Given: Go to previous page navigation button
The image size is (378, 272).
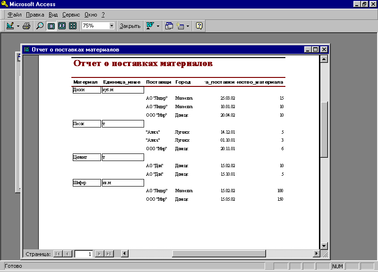Looking at the screenshot, I should (68, 254).
